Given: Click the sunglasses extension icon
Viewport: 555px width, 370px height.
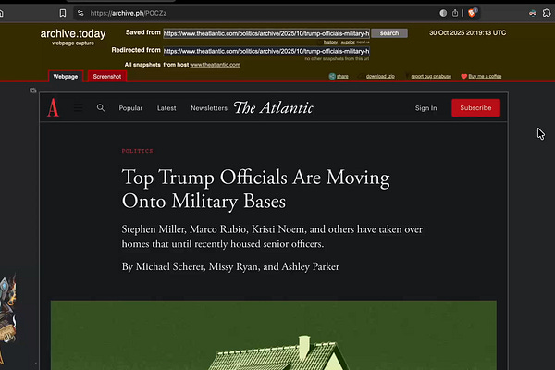Looking at the screenshot, I should [533, 13].
